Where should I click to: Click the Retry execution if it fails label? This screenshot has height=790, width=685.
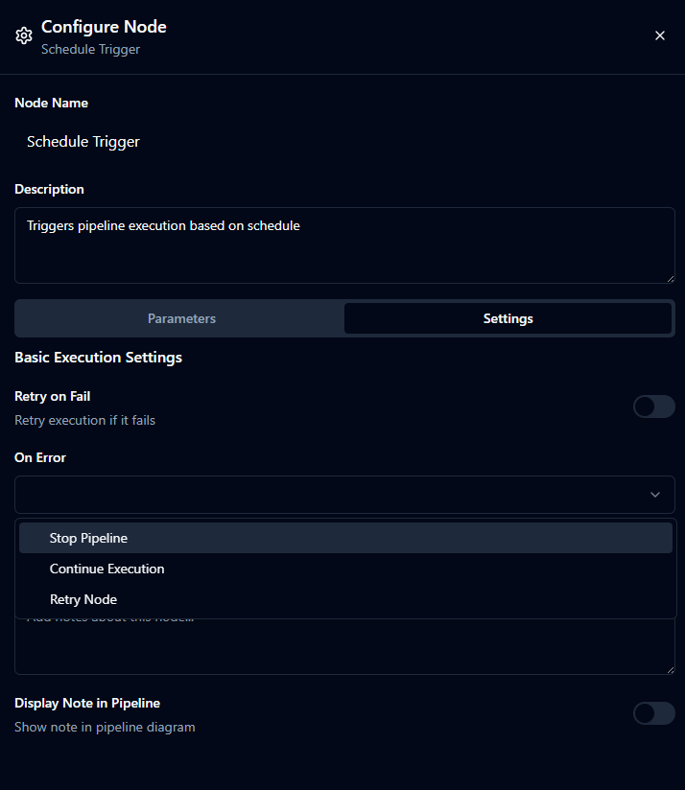[84, 420]
